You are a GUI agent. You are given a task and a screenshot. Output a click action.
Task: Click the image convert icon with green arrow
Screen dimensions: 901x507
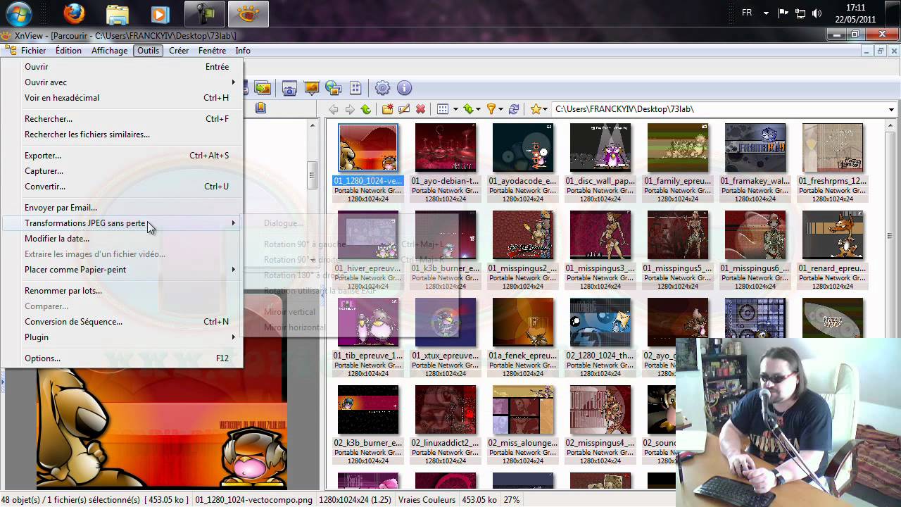tap(263, 88)
